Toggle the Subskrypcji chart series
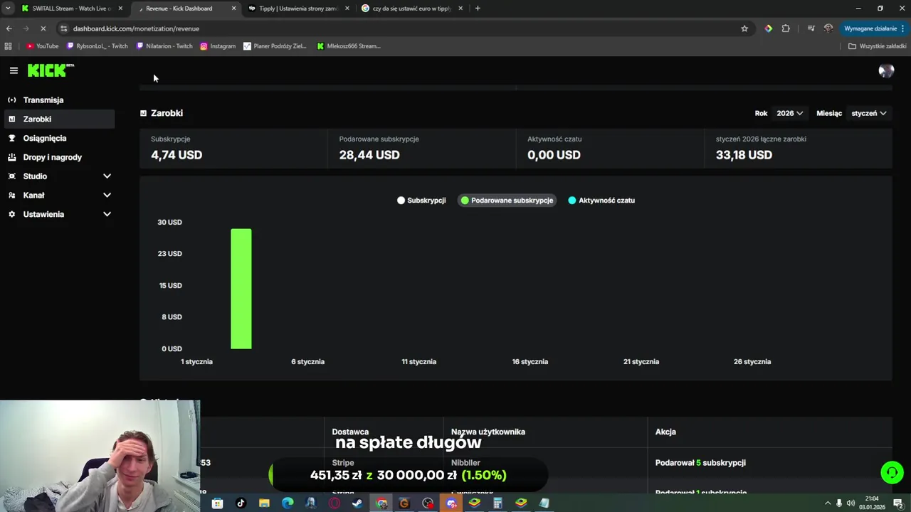 [x=421, y=201]
